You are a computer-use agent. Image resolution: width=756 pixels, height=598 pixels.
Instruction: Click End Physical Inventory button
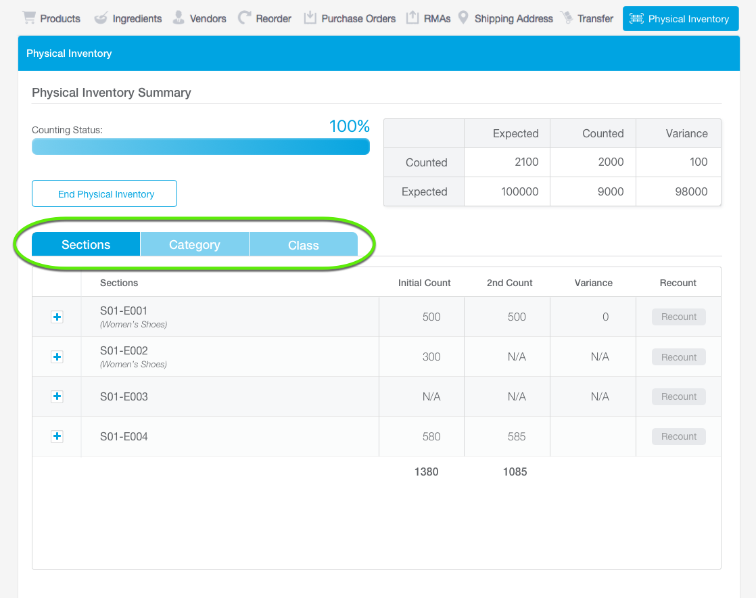point(105,194)
